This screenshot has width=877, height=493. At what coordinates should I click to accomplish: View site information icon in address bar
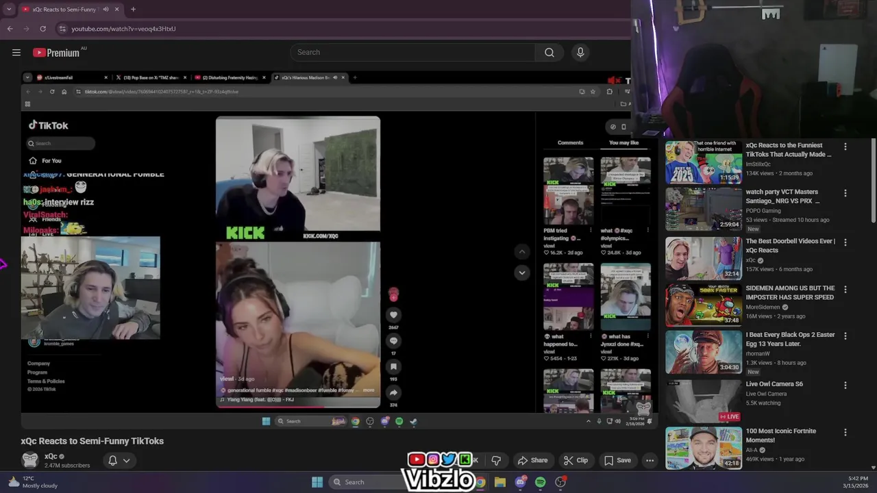(62, 29)
